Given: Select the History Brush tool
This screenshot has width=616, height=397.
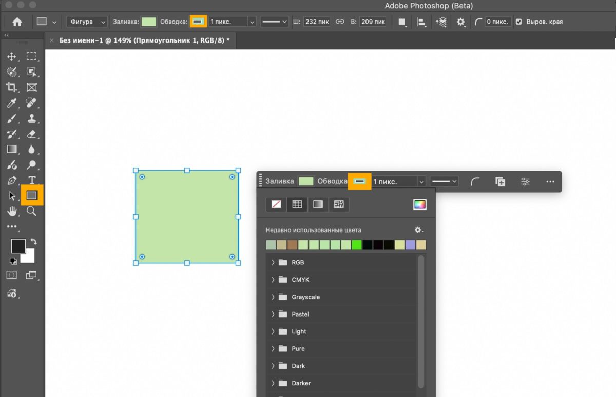Looking at the screenshot, I should coord(12,134).
